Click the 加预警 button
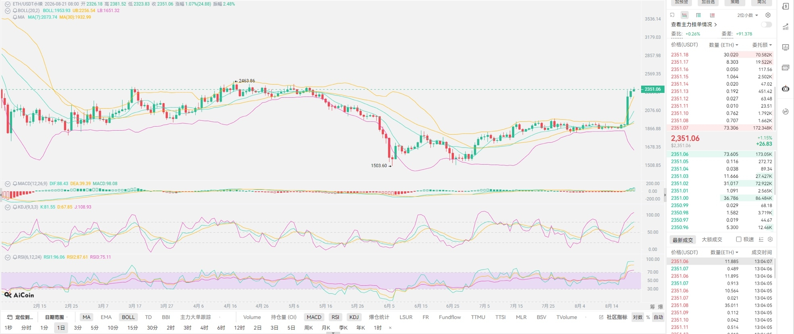This screenshot has height=334, width=794. (681, 2)
